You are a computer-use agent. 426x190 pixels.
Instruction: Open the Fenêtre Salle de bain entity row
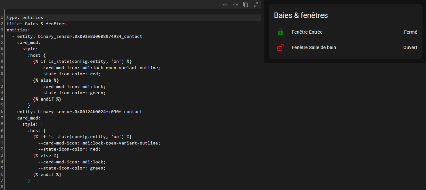point(314,47)
